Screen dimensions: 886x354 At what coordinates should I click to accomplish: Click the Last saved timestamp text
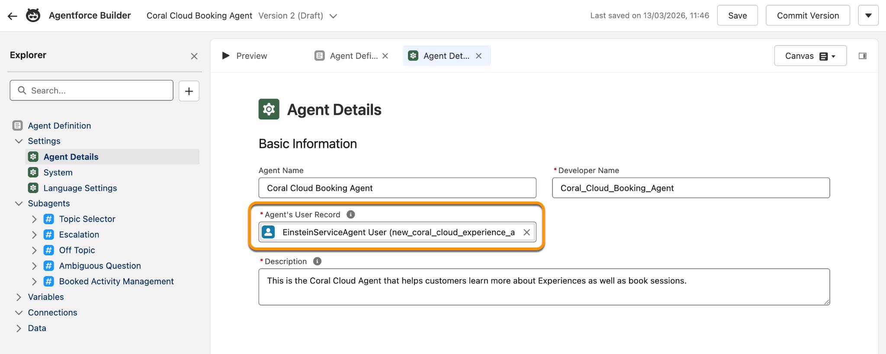(x=650, y=16)
